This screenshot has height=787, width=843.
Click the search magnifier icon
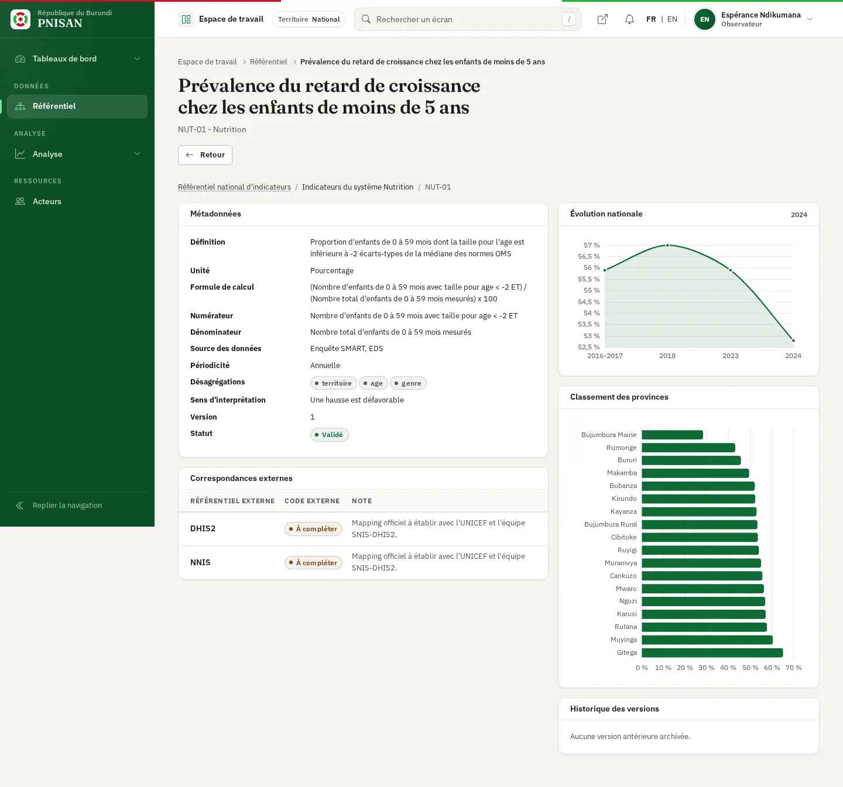click(x=366, y=19)
